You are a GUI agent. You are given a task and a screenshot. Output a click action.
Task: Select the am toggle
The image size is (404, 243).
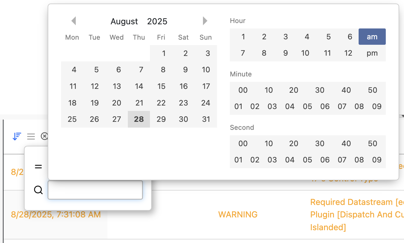pos(372,37)
